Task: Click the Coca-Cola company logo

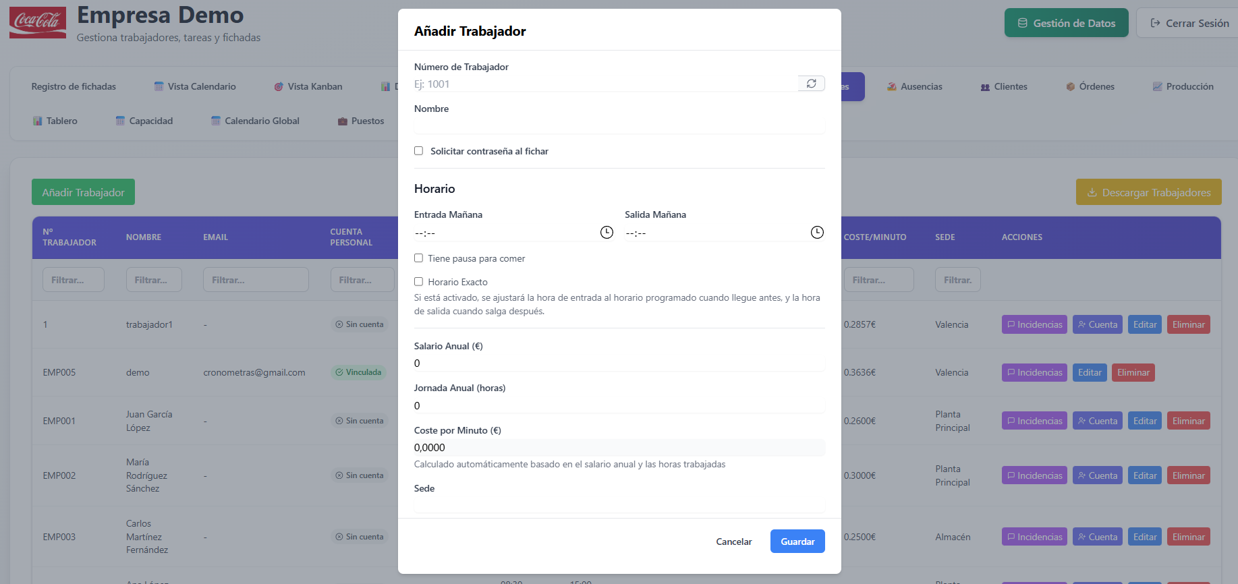Action: pos(37,22)
